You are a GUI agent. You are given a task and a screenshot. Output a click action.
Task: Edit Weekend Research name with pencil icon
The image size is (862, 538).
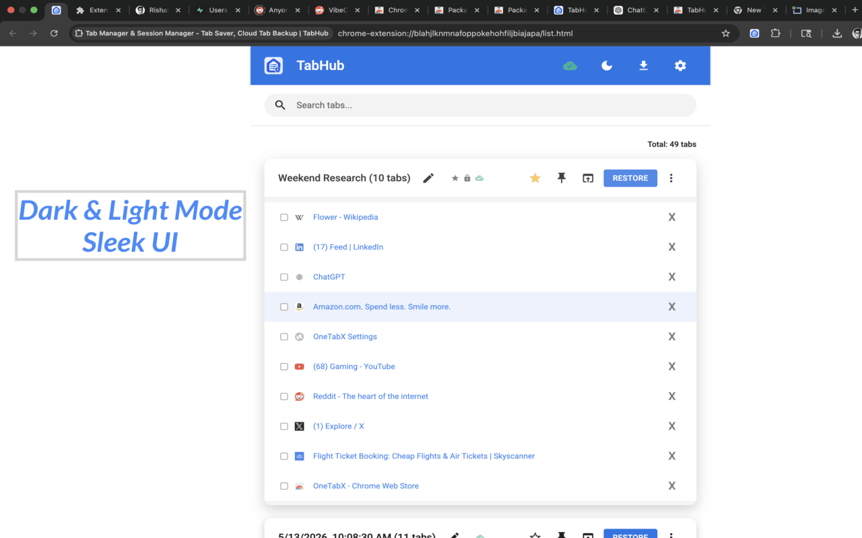[x=428, y=178]
